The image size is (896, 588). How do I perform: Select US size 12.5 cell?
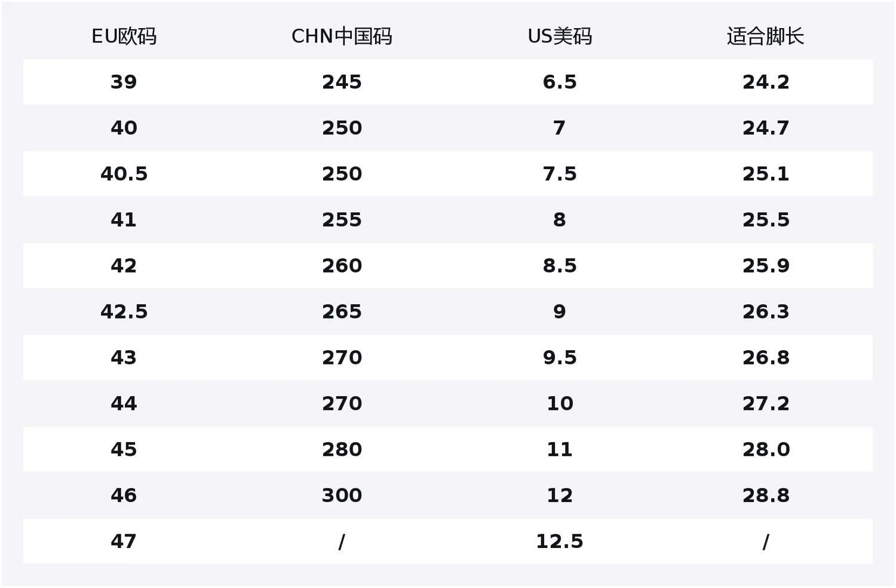[560, 541]
